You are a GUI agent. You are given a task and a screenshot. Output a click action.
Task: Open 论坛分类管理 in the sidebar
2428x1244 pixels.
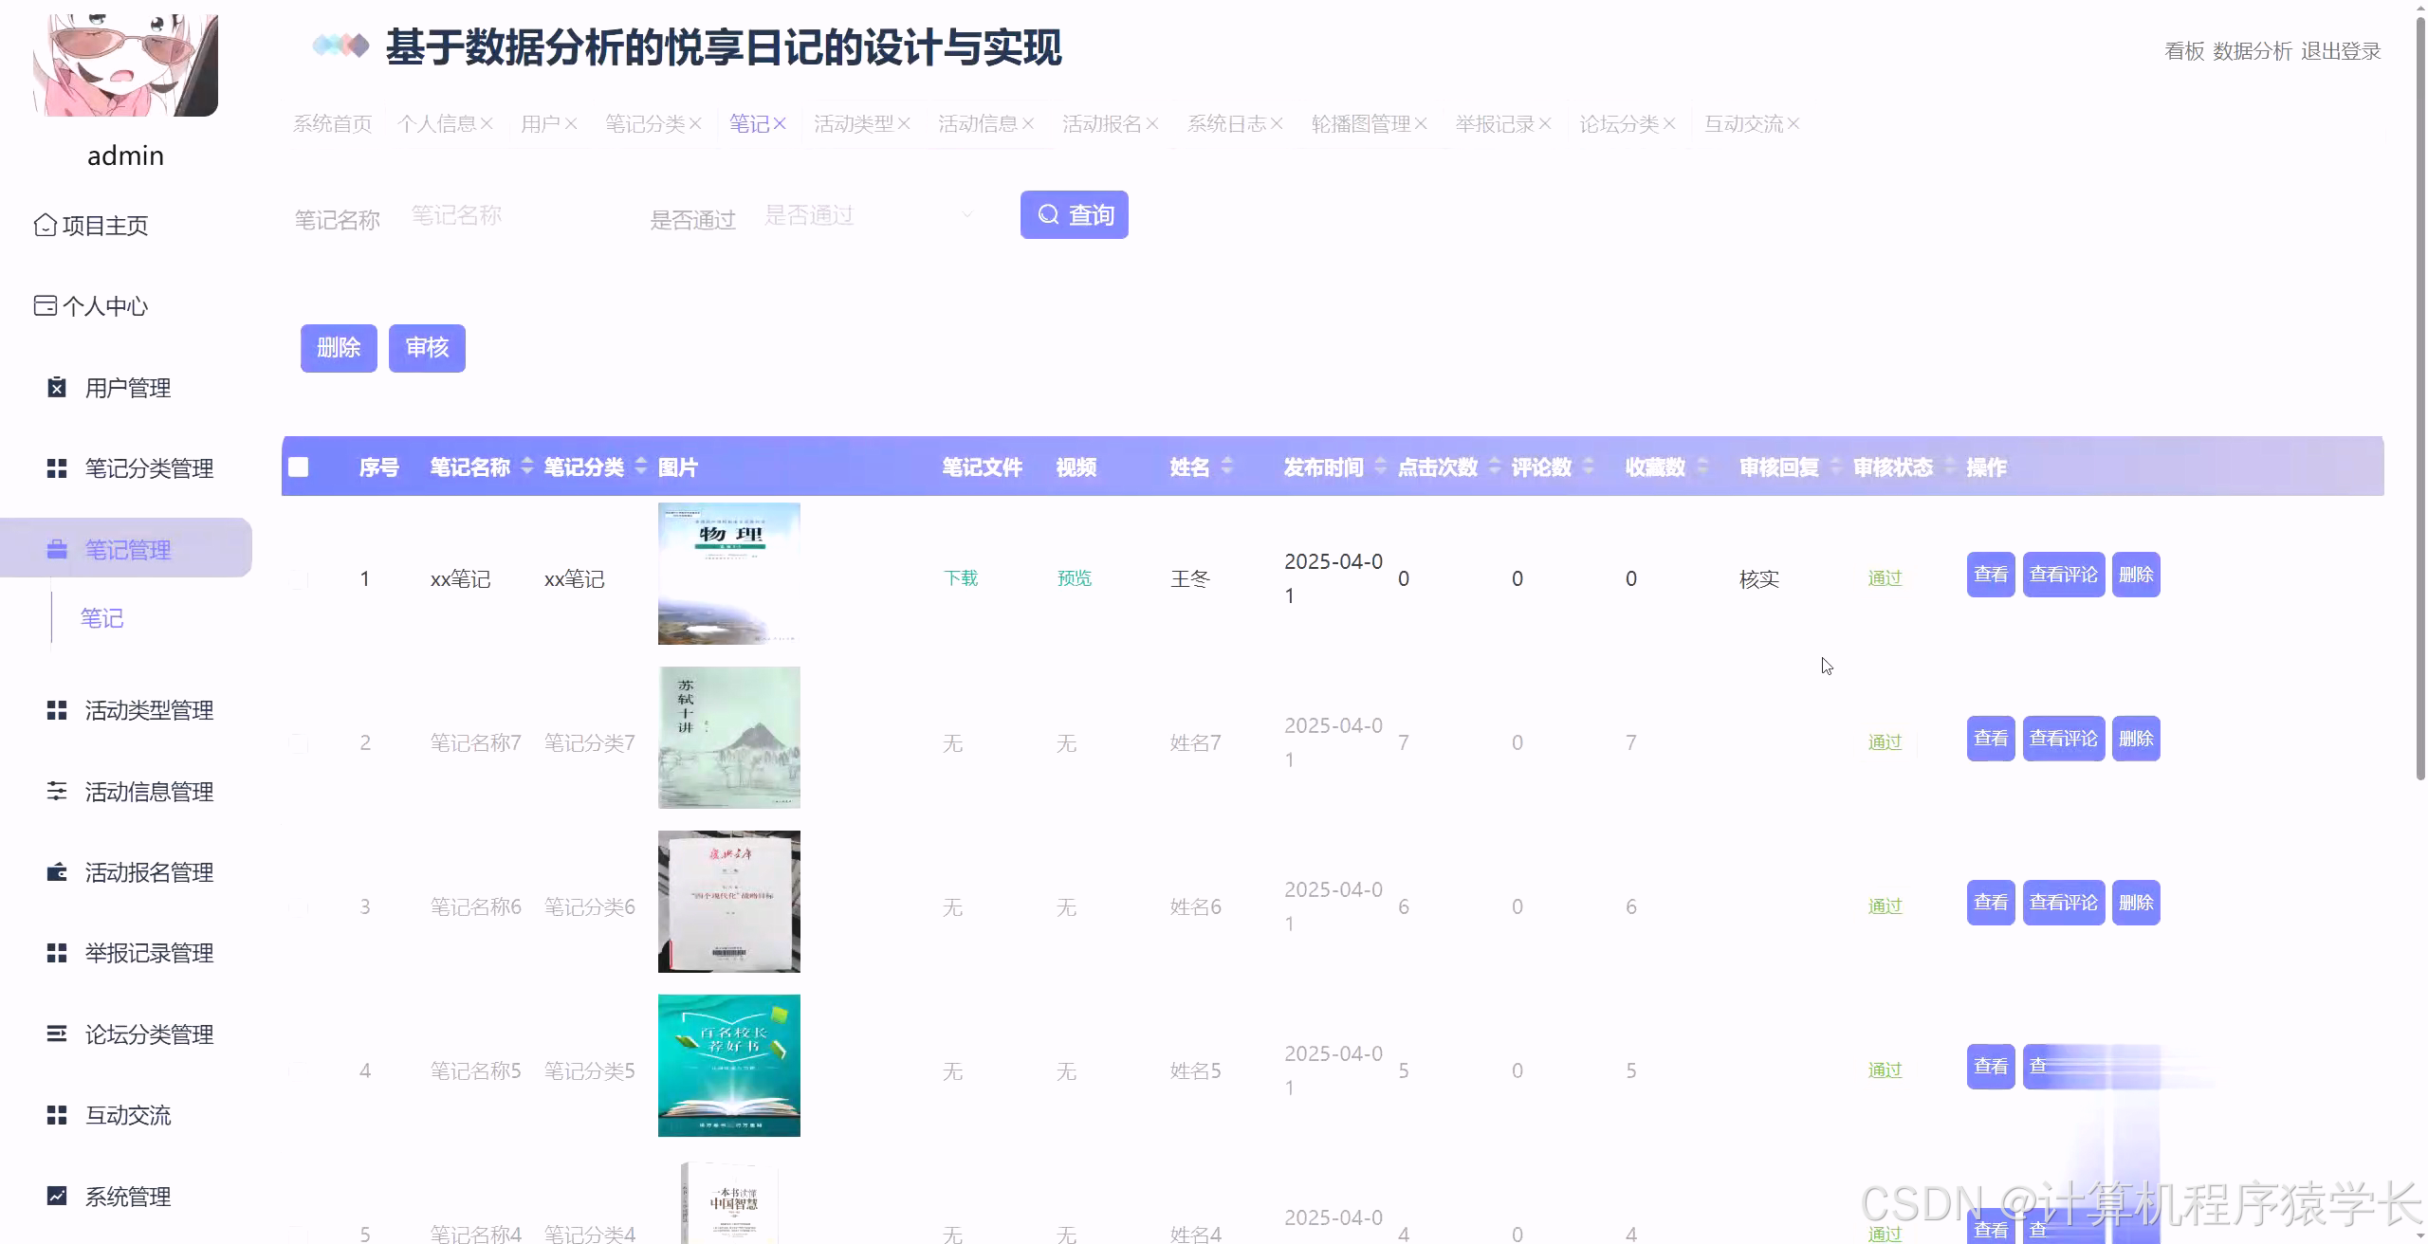(x=149, y=1034)
